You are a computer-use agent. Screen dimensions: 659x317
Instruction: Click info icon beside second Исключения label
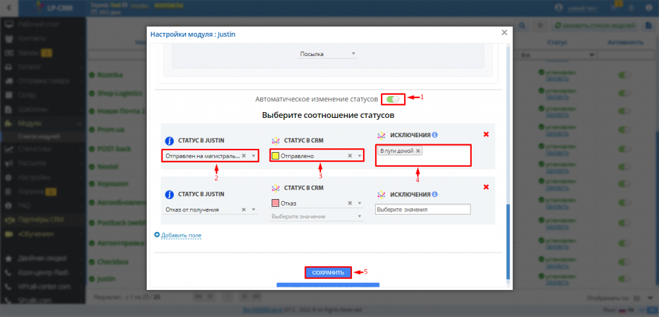[x=434, y=195]
